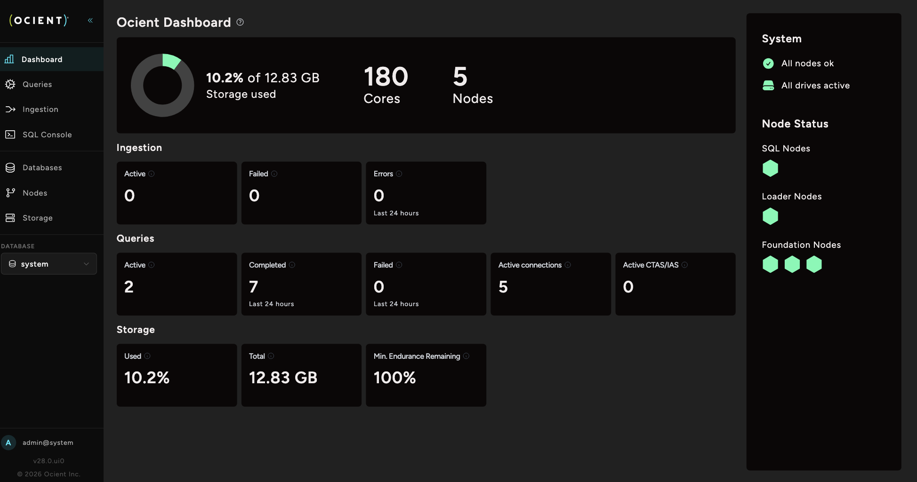Viewport: 917px width, 482px height.
Task: Click the help icon next to Ocient Dashboard
Action: (240, 22)
